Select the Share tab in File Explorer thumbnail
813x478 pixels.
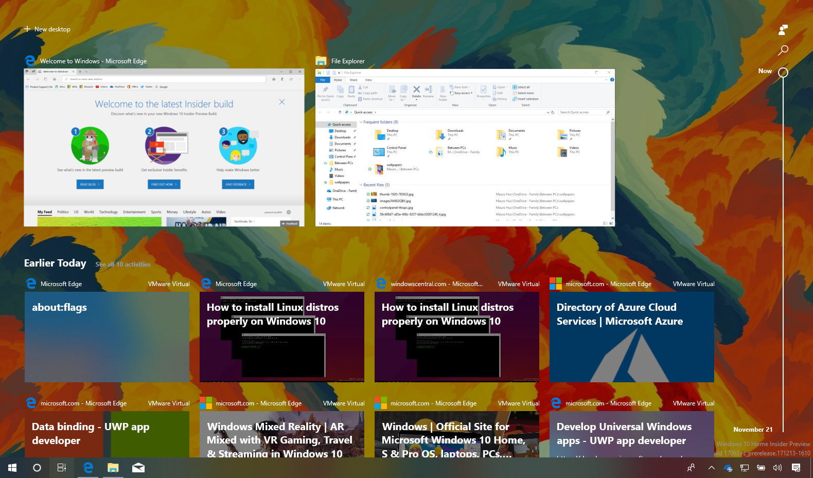(x=354, y=80)
